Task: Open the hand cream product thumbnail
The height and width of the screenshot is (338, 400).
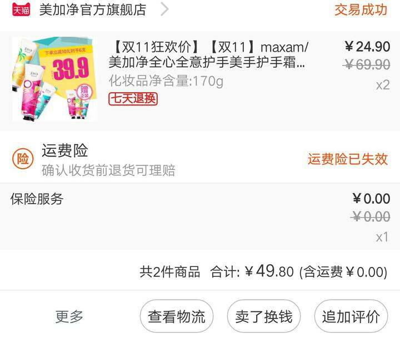Action: click(x=54, y=79)
